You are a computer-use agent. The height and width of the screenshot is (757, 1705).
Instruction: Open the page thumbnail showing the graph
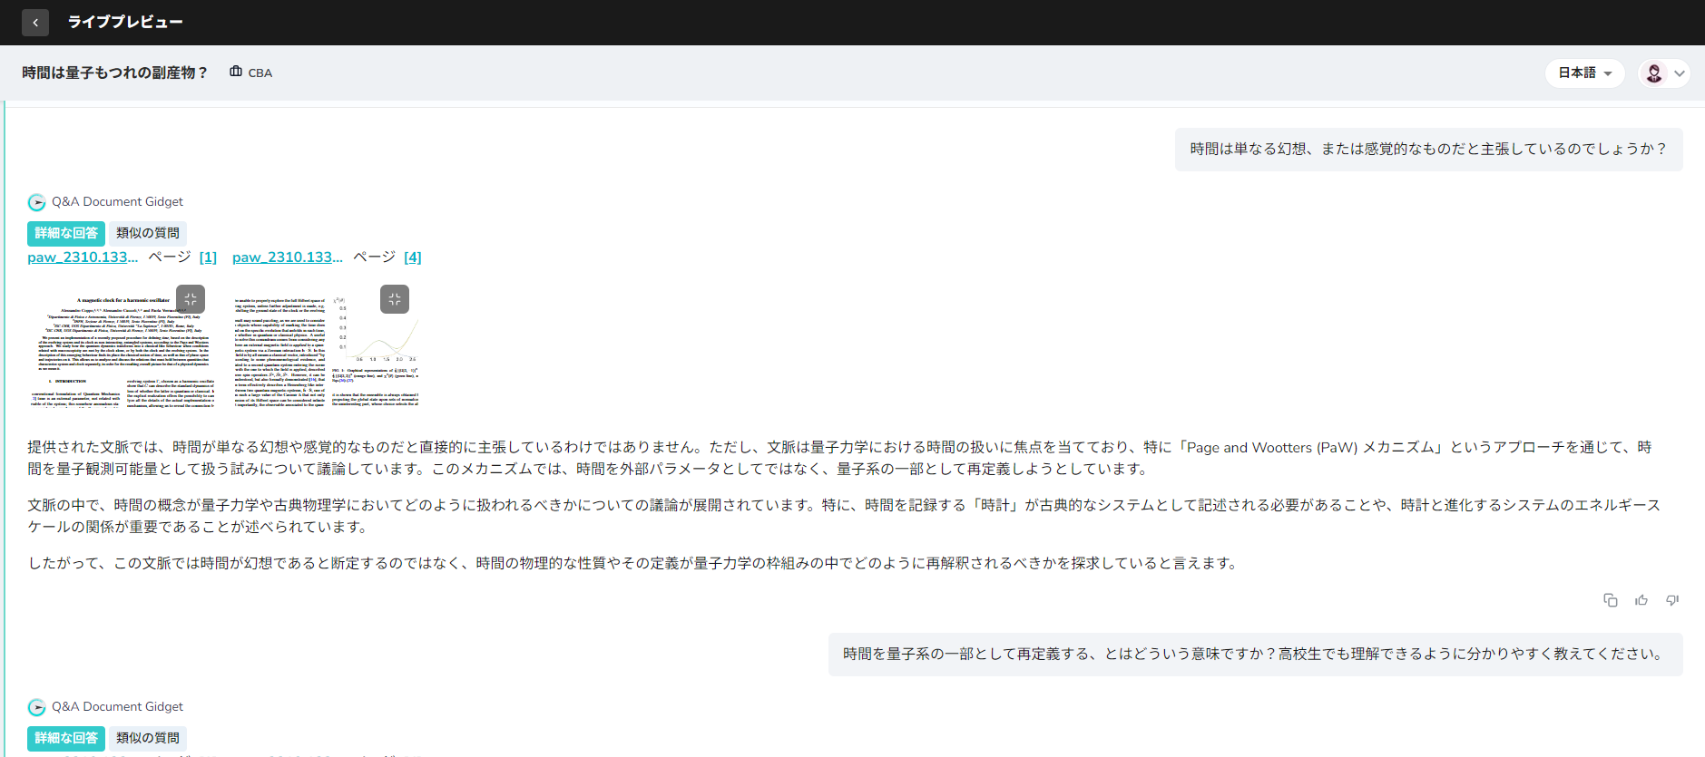(x=327, y=346)
